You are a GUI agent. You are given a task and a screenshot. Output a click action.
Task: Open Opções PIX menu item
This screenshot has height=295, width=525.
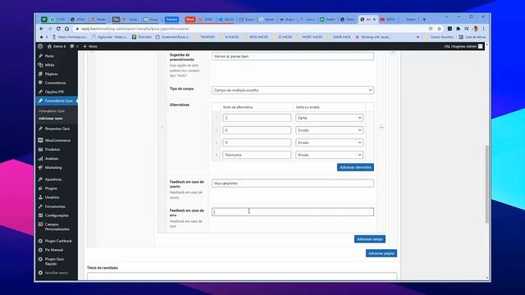click(54, 92)
